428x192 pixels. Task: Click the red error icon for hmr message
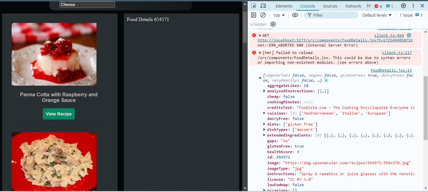(254, 52)
